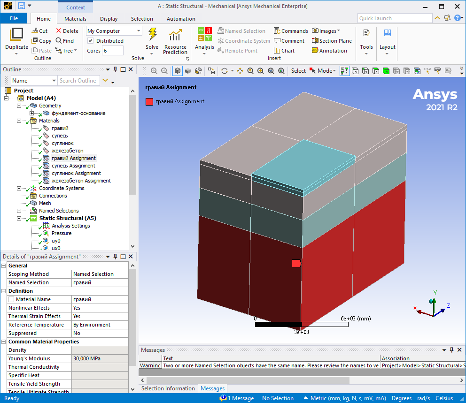Click the Mesh tree item

coord(45,203)
